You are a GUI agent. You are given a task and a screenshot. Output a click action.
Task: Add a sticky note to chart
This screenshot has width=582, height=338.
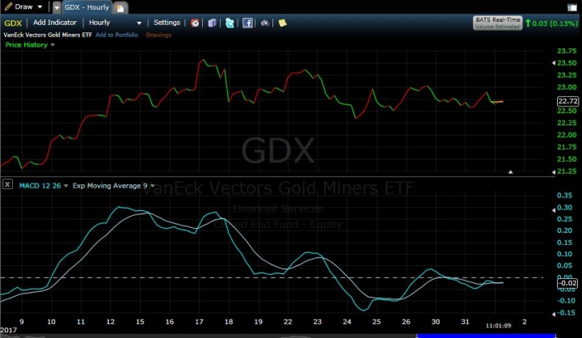coord(282,23)
